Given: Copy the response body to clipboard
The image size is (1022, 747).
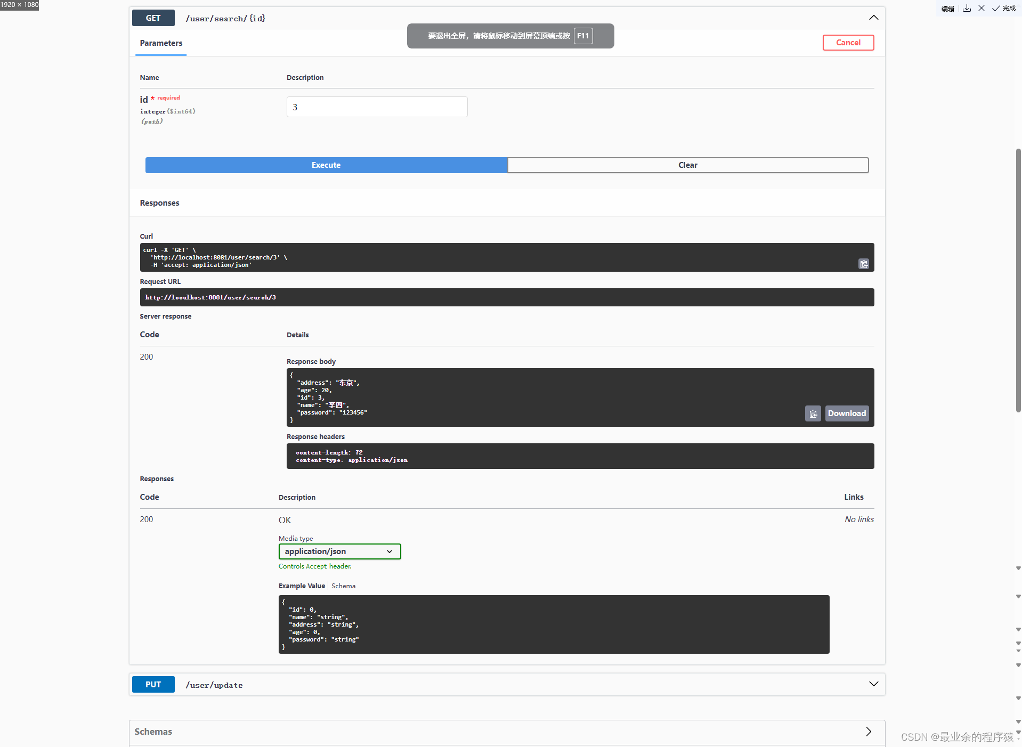Looking at the screenshot, I should 813,413.
